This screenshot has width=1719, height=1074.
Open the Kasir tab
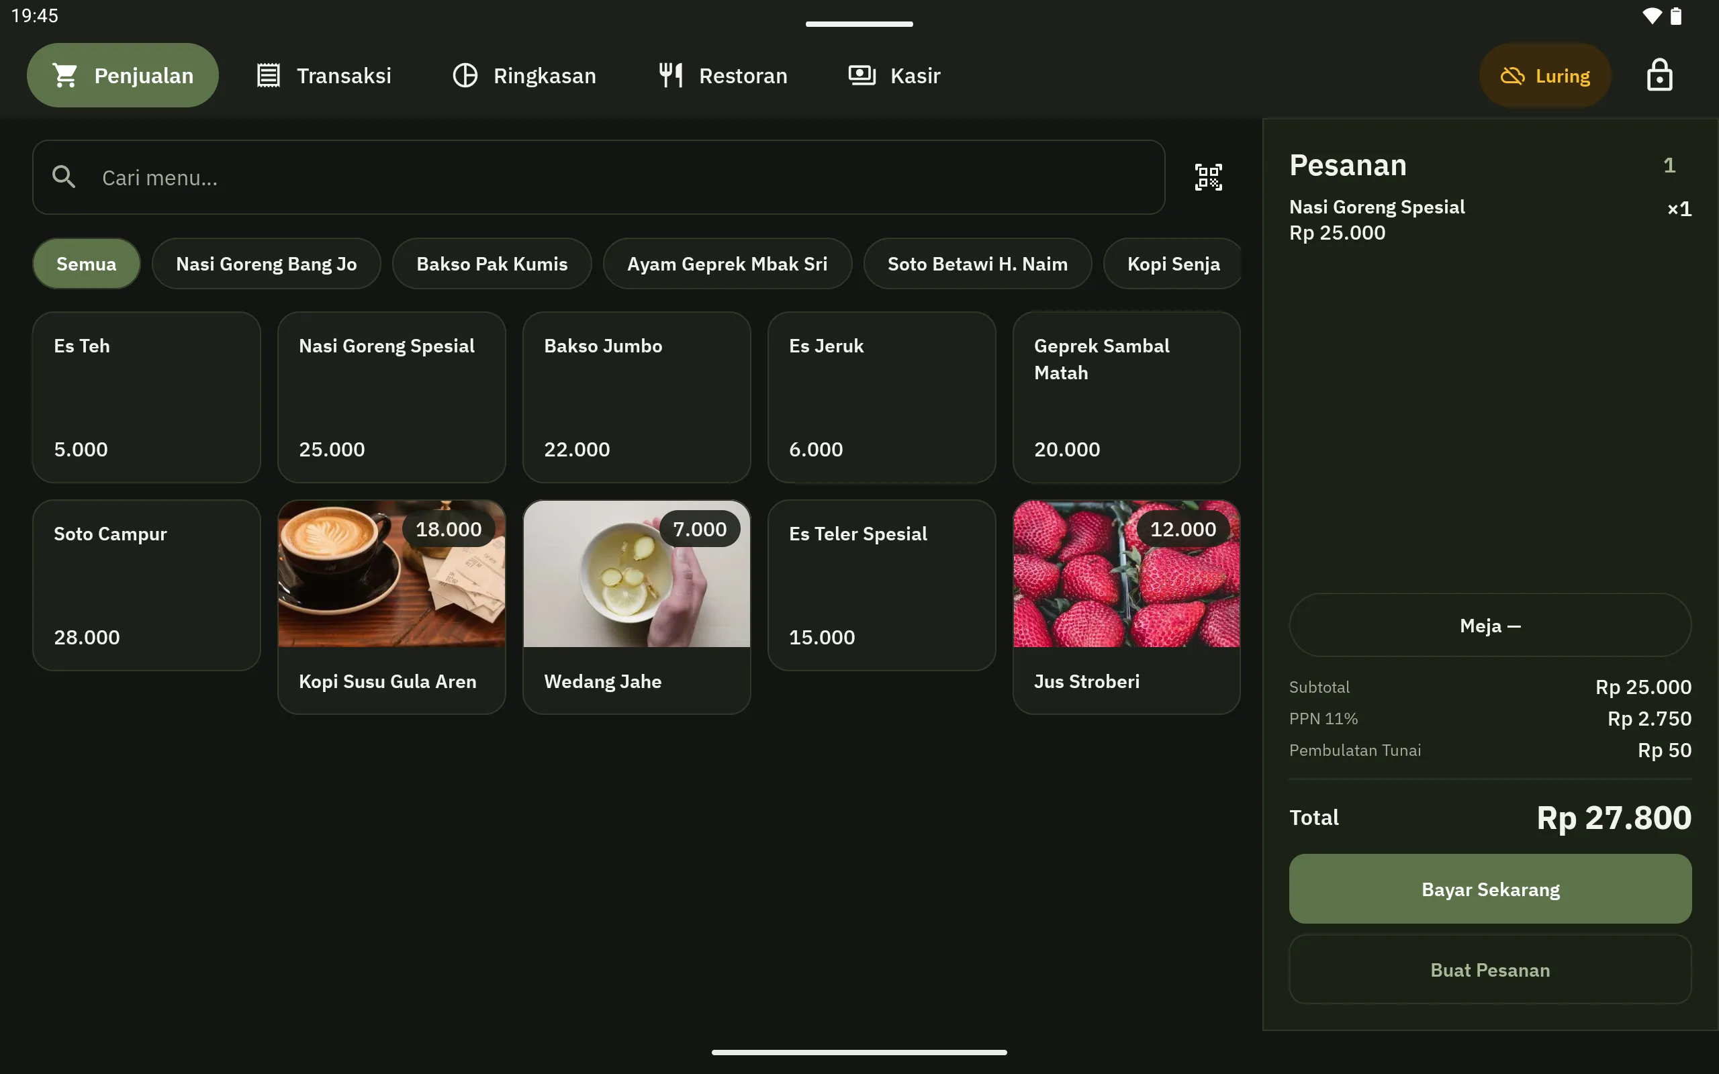click(x=894, y=75)
